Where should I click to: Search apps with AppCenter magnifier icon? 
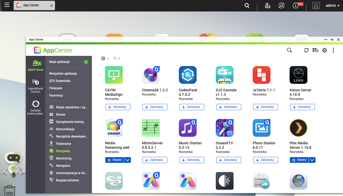[x=289, y=50]
